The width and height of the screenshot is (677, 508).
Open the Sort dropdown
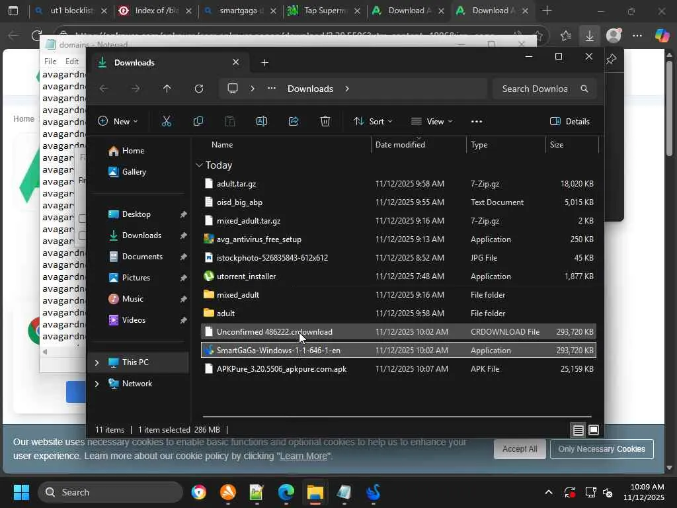point(373,122)
